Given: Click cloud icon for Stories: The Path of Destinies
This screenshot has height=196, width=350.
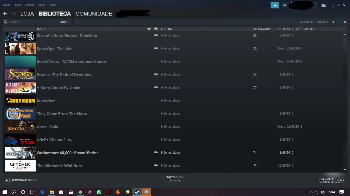Looking at the screenshot, I should [x=156, y=74].
